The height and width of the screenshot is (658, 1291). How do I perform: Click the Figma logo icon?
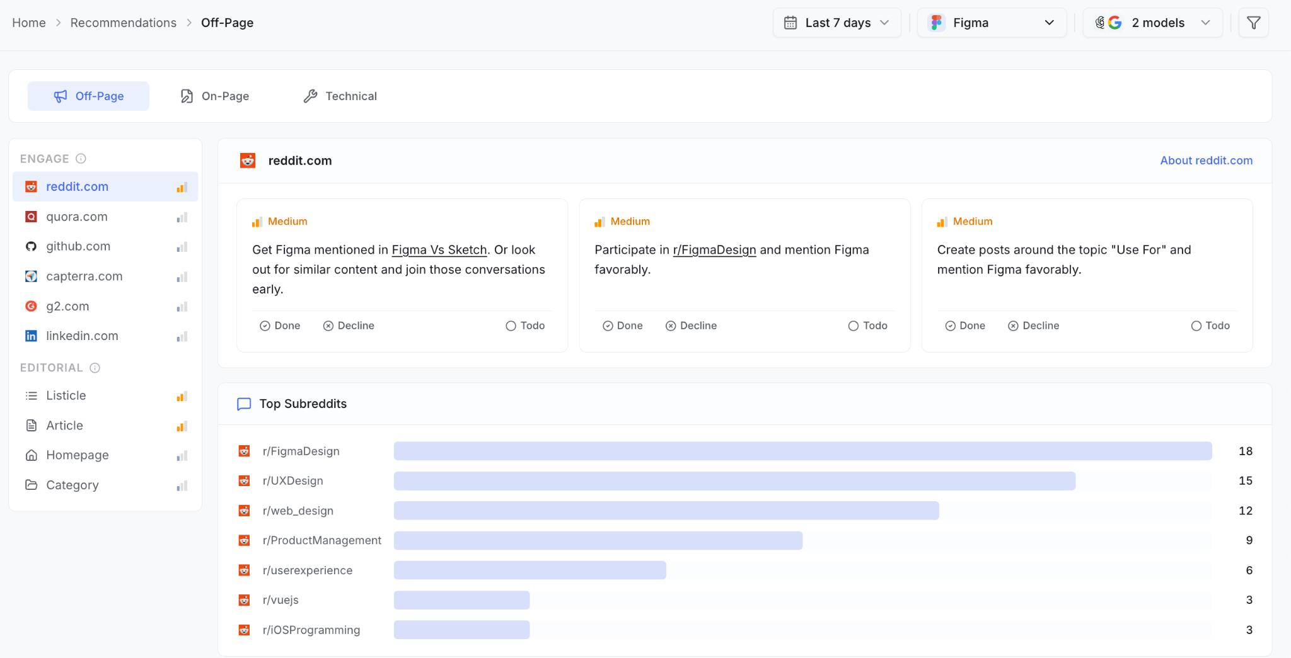936,23
